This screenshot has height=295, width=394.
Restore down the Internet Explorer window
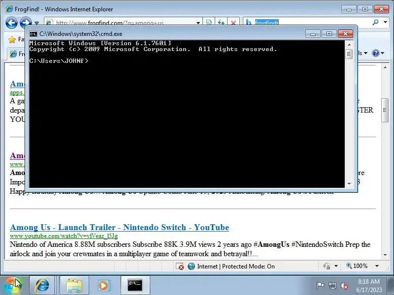(x=365, y=9)
